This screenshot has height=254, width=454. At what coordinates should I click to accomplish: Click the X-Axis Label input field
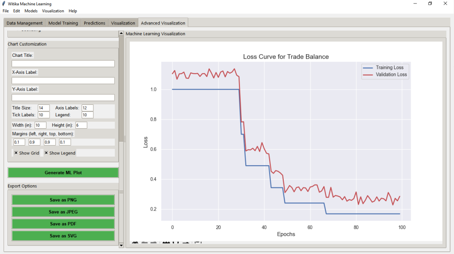coord(63,81)
